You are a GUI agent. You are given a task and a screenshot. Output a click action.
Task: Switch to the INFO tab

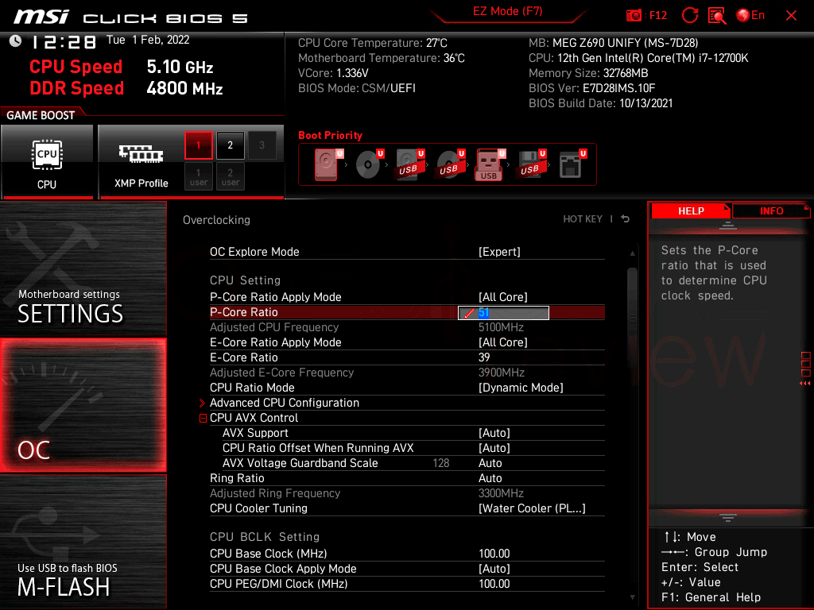[771, 211]
